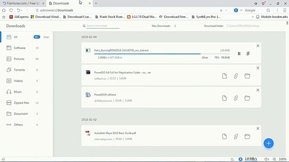Open Download Wind... bookmark

pos(46,17)
